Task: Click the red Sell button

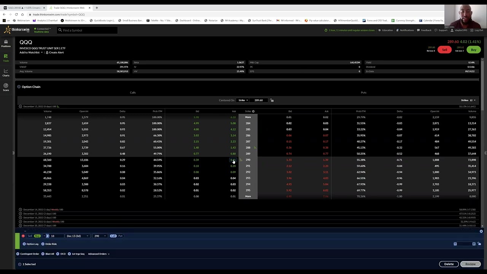Action: pyautogui.click(x=444, y=50)
